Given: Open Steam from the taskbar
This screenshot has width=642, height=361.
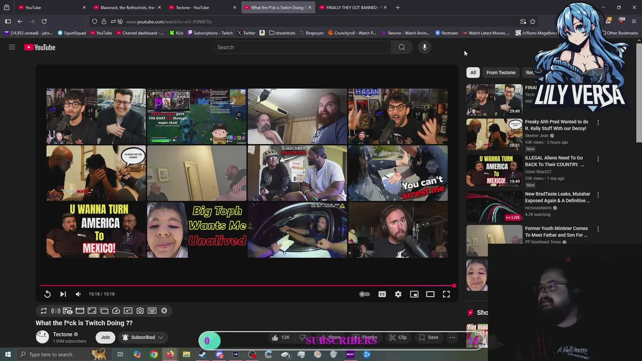Looking at the screenshot, I should [x=203, y=354].
